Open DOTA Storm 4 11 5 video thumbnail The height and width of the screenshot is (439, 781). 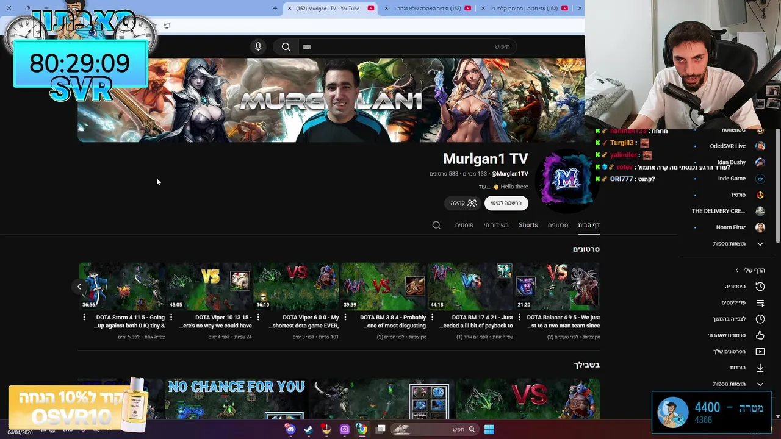122,285
